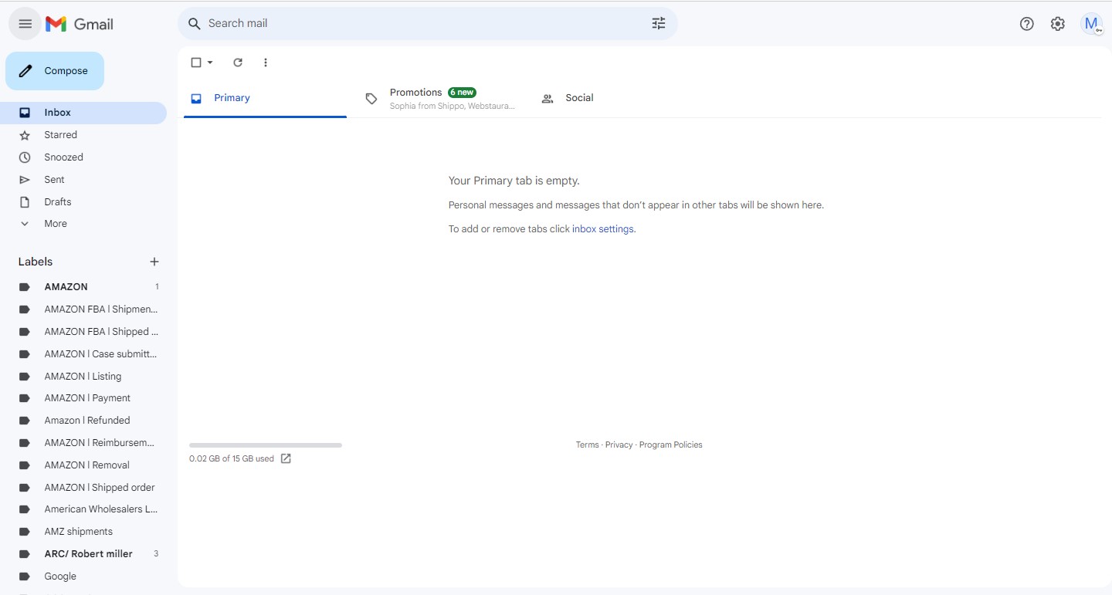Open the main menu hamburger icon
The height and width of the screenshot is (595, 1112).
[25, 24]
